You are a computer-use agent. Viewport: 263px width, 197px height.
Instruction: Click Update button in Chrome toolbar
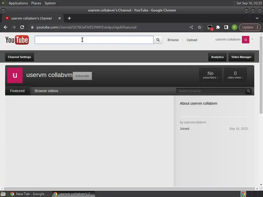[248, 27]
